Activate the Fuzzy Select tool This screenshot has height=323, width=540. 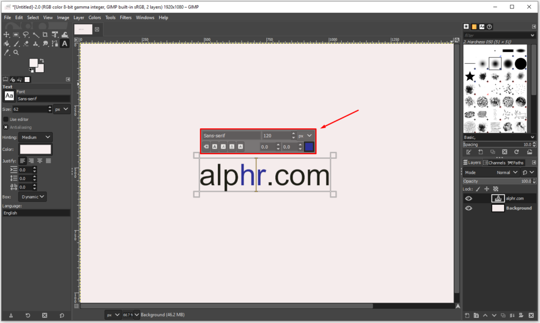tap(35, 35)
